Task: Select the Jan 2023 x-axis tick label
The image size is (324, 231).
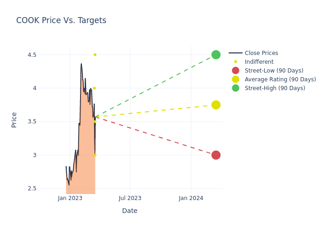Action: point(70,198)
